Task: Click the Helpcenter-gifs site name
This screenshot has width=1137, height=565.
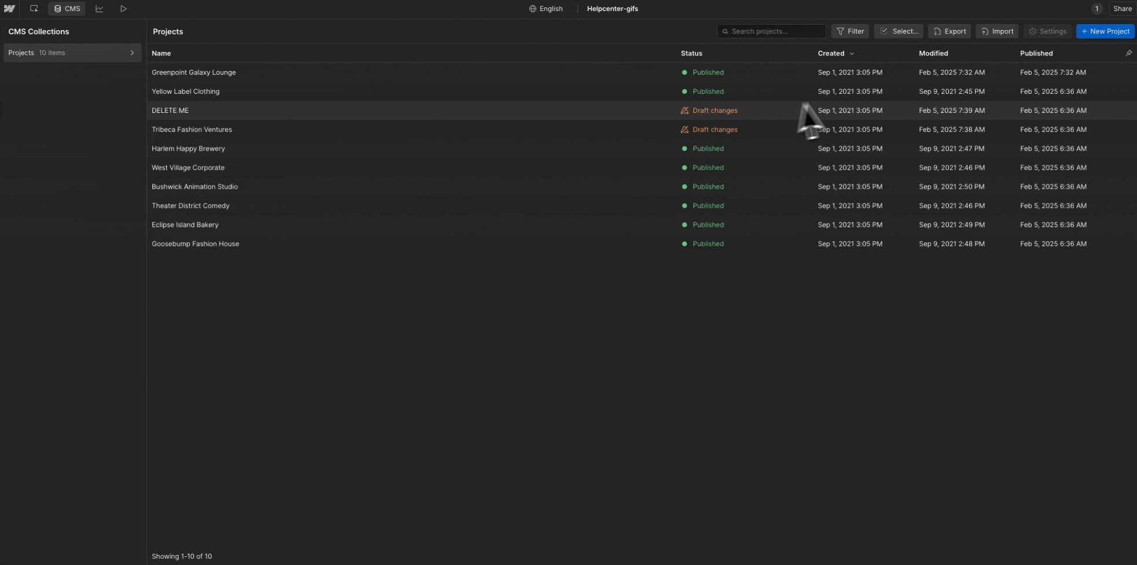Action: pyautogui.click(x=612, y=9)
